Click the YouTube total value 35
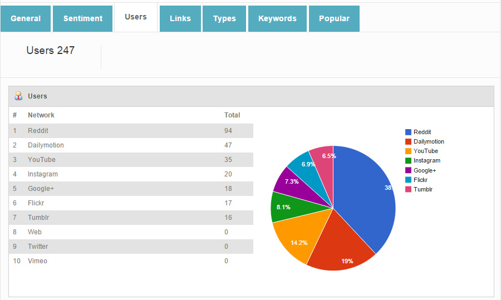The height and width of the screenshot is (300, 501). pyautogui.click(x=228, y=159)
